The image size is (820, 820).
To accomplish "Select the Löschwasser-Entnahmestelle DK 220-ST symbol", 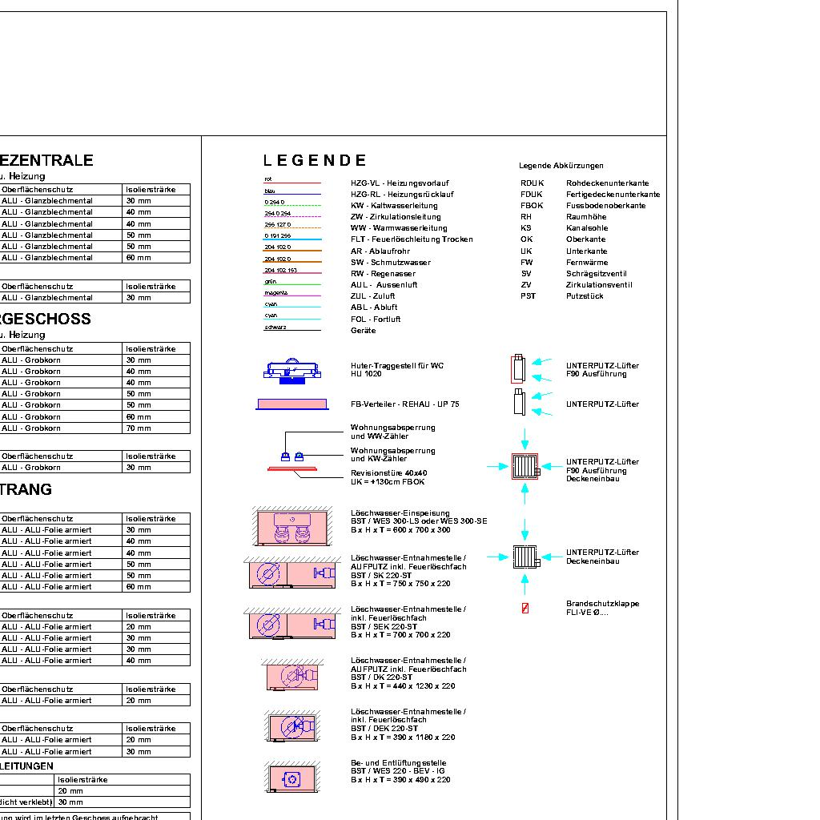I will point(292,676).
